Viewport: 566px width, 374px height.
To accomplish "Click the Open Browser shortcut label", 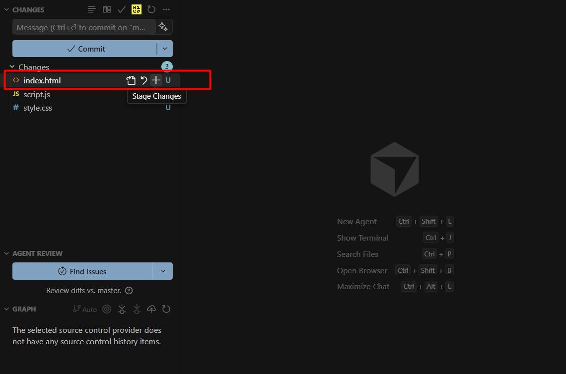I will (x=361, y=270).
